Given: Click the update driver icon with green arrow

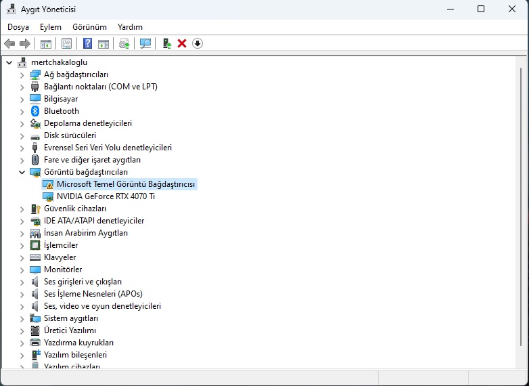Looking at the screenshot, I should 167,43.
